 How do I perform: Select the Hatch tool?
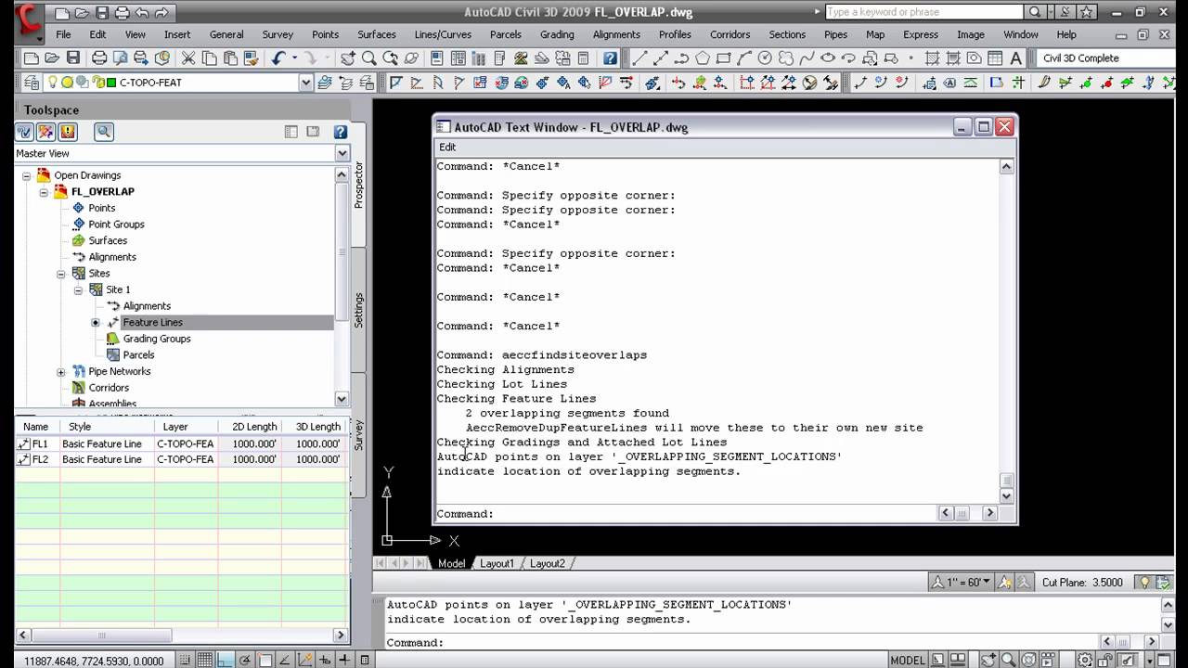[x=932, y=58]
